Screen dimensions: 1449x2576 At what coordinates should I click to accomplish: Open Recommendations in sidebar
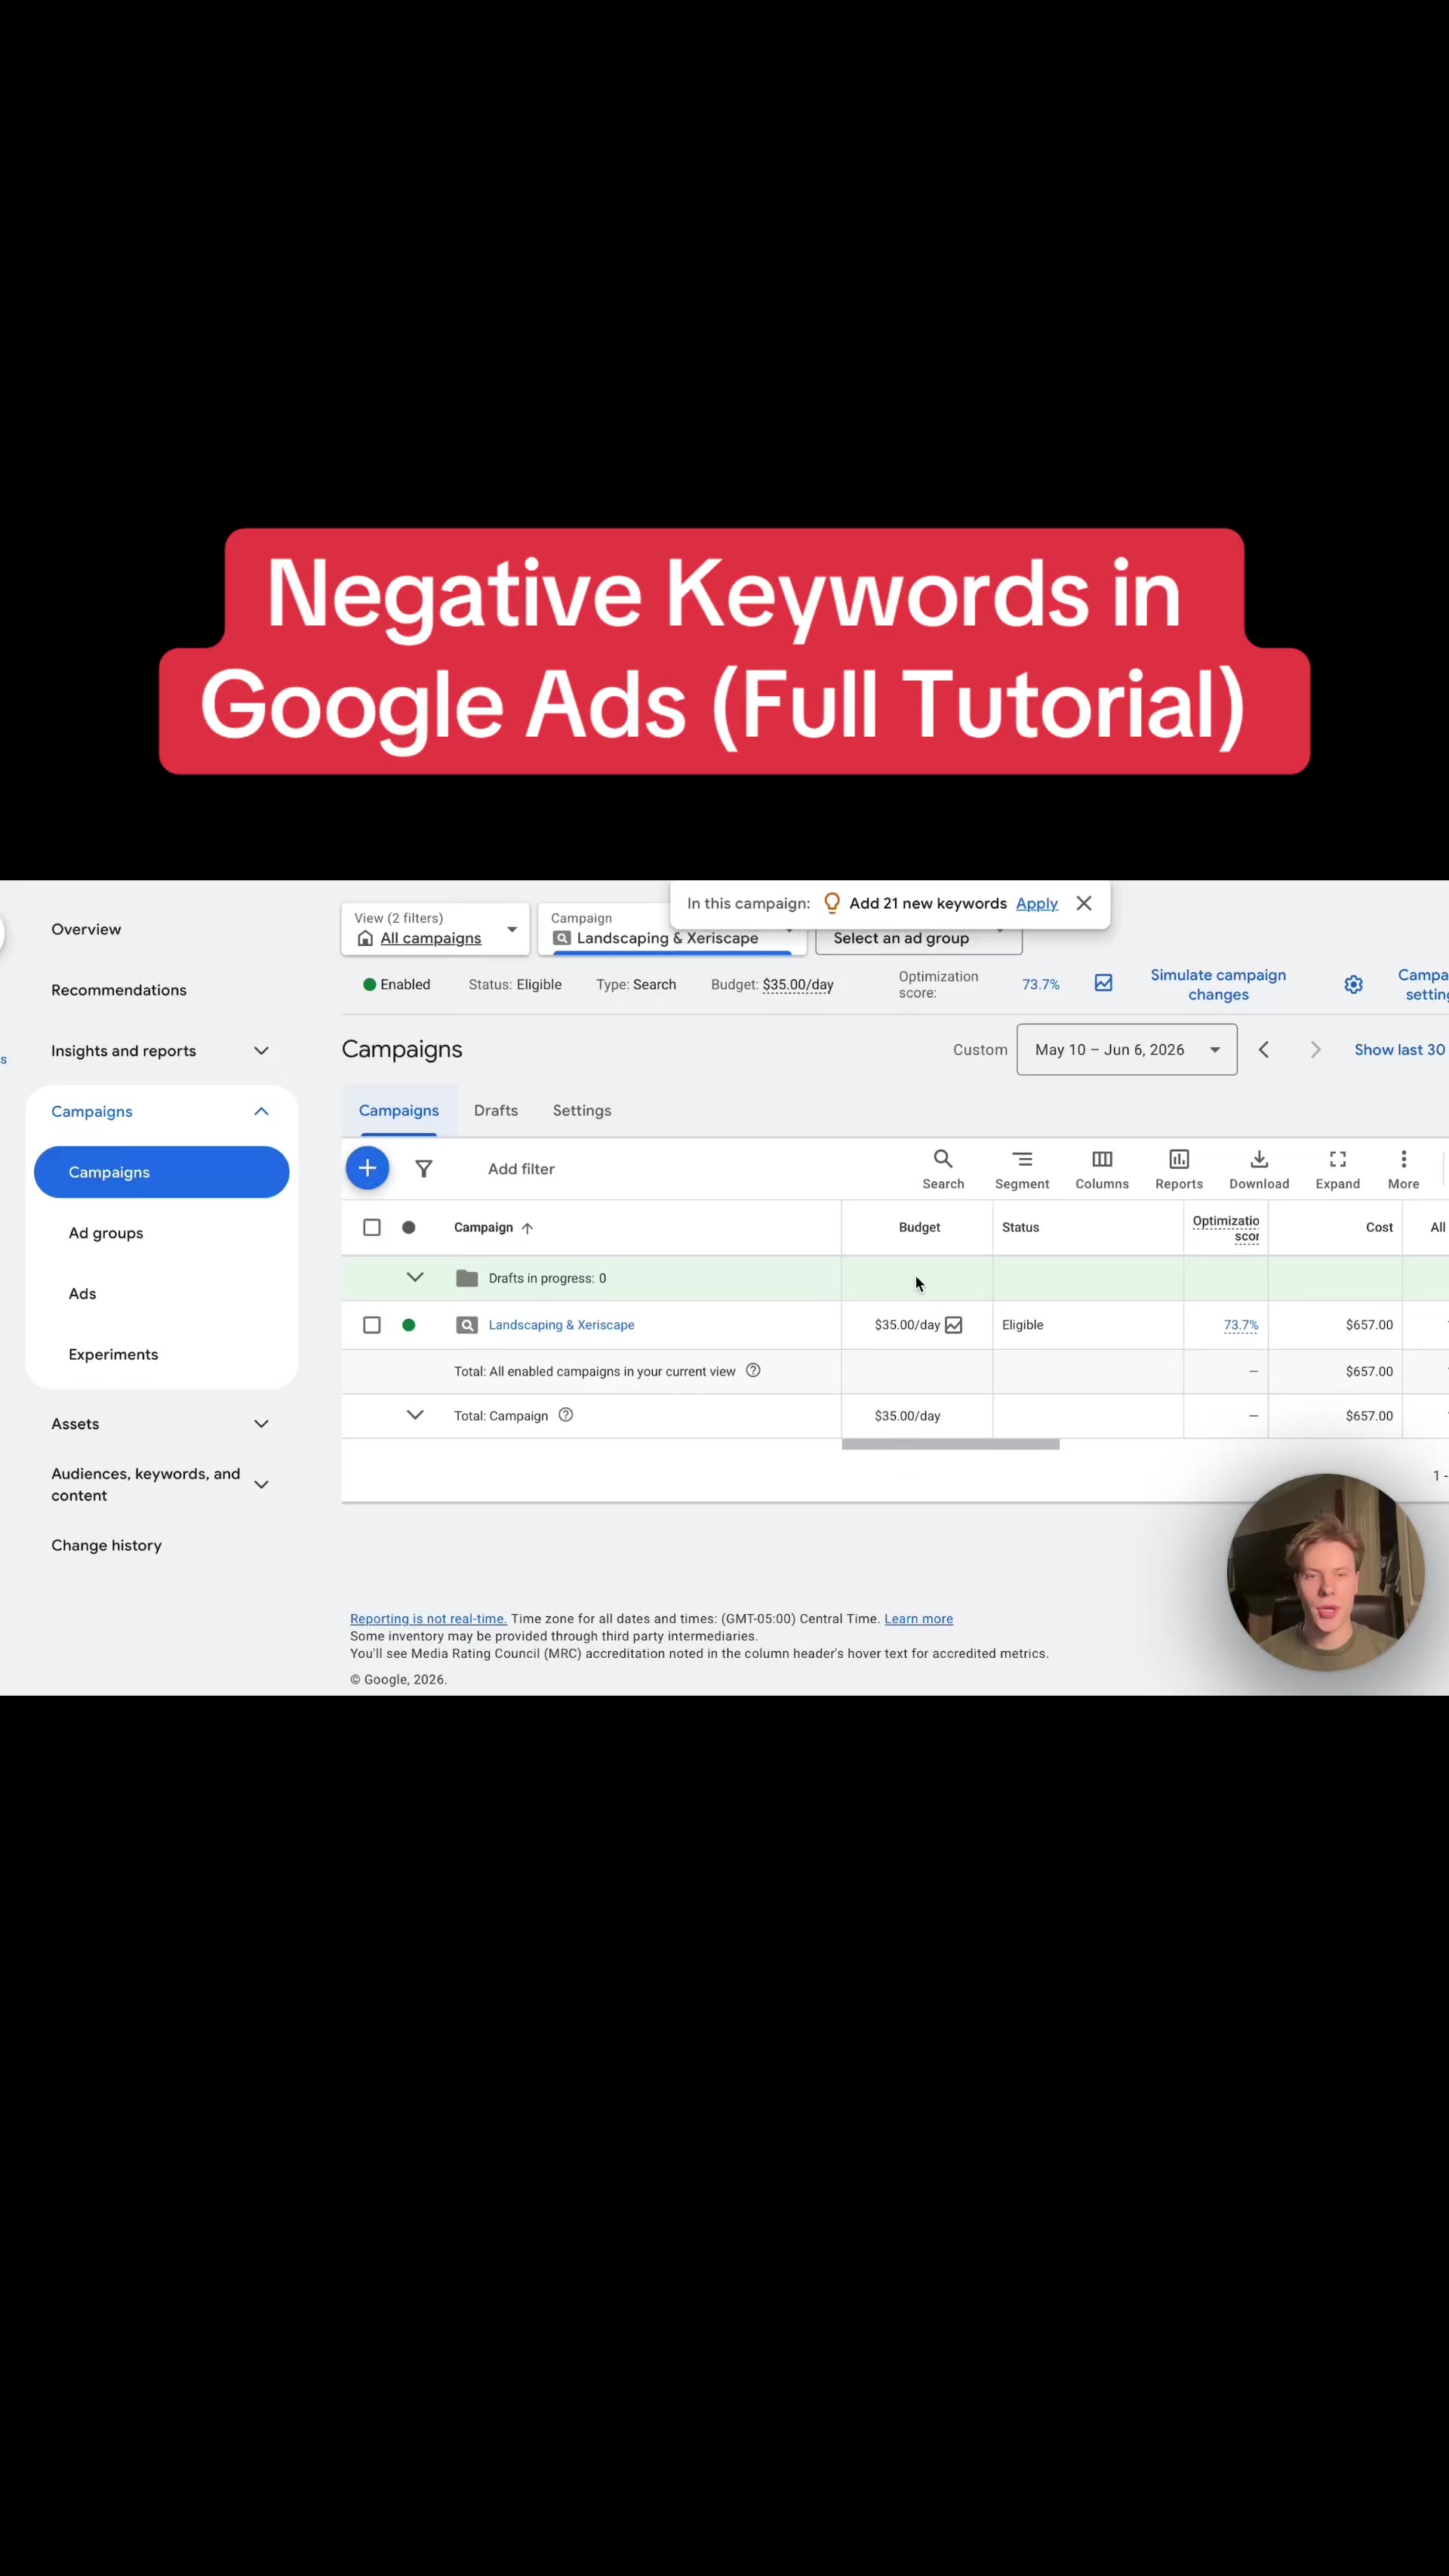[x=119, y=990]
